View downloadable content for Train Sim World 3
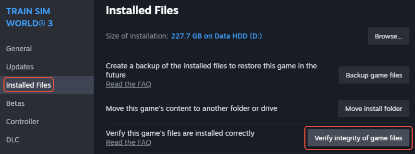Screen dimensions: 415x154 [x=12, y=140]
